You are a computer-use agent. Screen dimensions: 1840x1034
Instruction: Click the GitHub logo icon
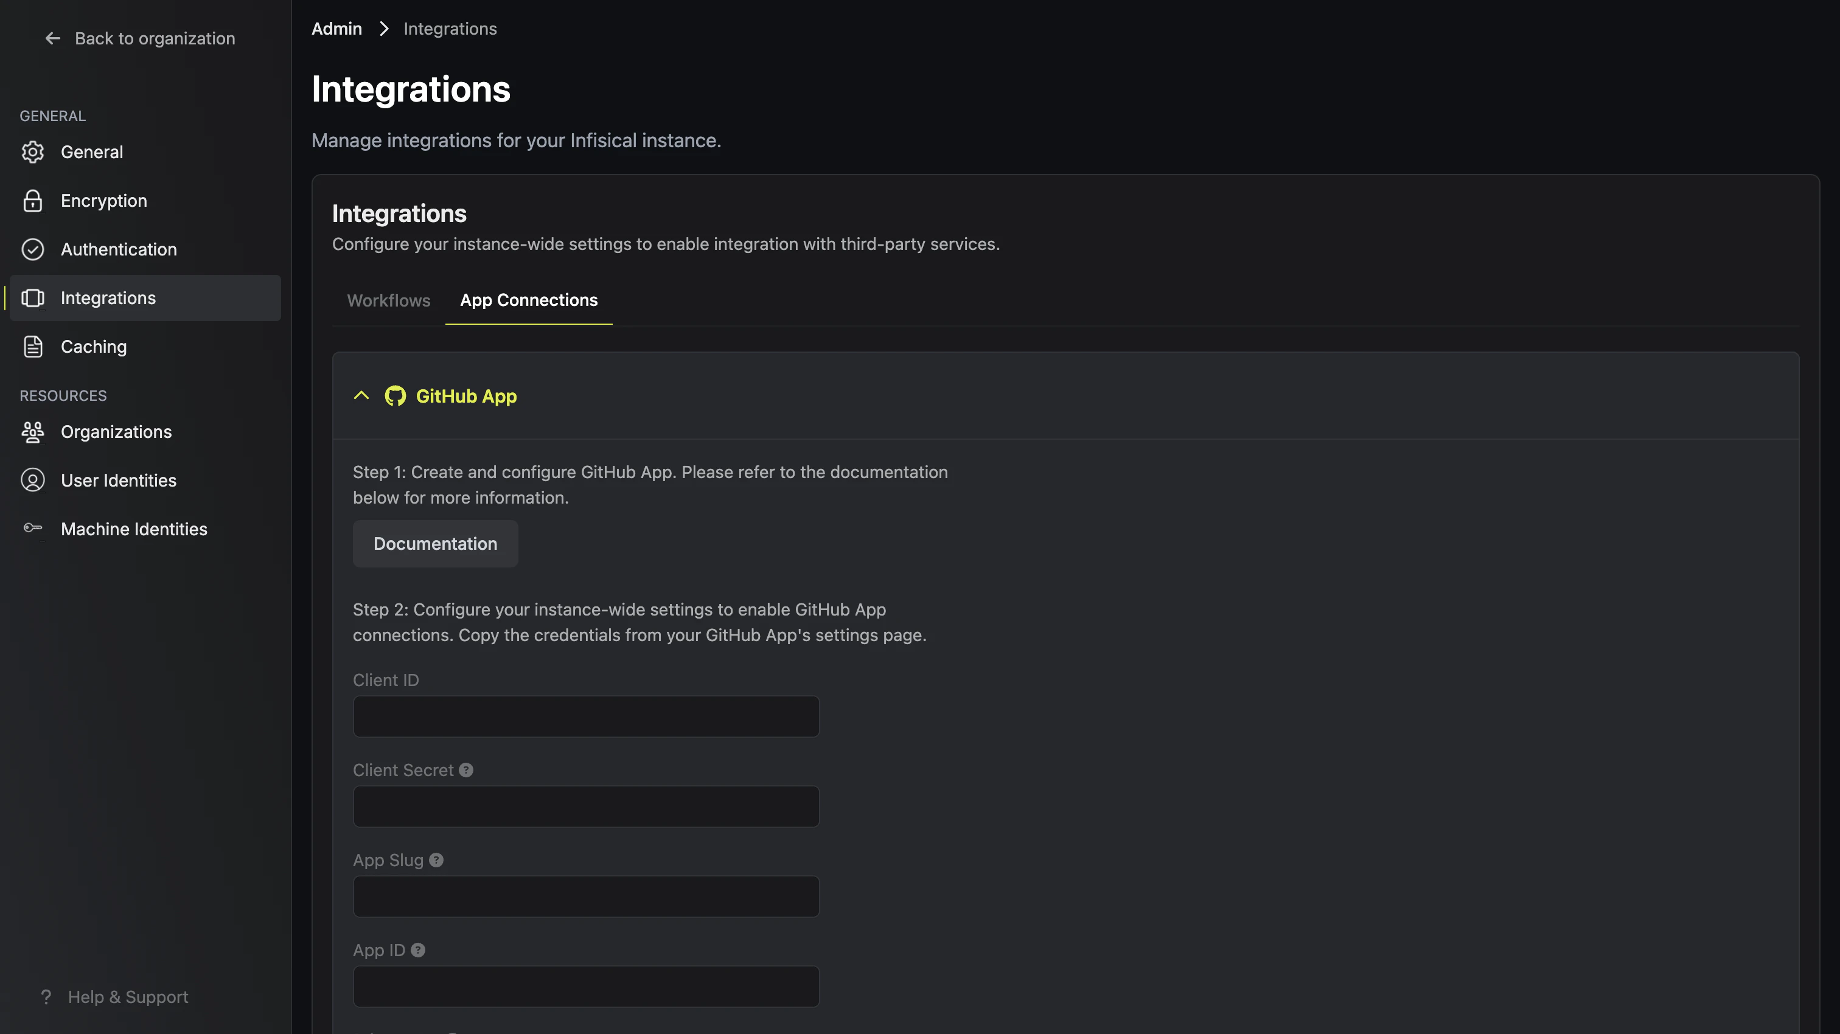click(x=395, y=395)
